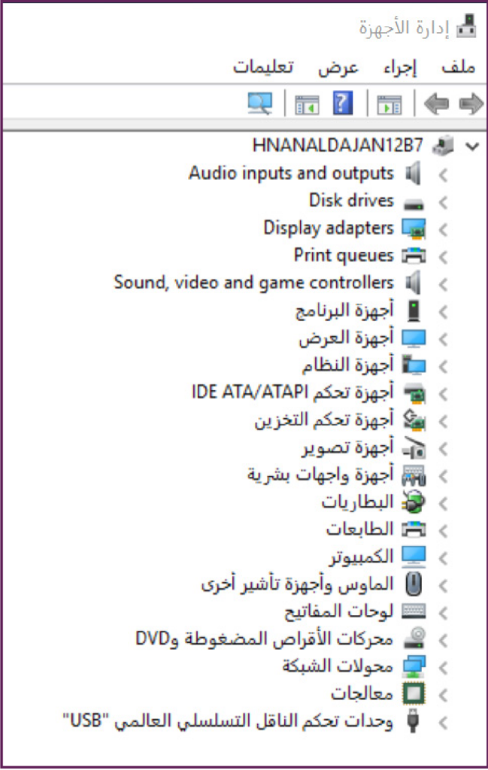Click the أجهزة العرض monitor icon
Viewport: 488px width, 770px height.
coord(414,338)
